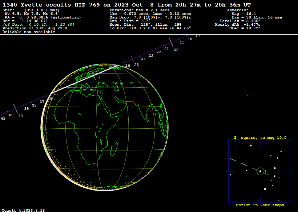The height and width of the screenshot is (212, 298).
Task: Click the 'Mag Drop: 7.9 [100%]v' line
Action: coord(150,17)
